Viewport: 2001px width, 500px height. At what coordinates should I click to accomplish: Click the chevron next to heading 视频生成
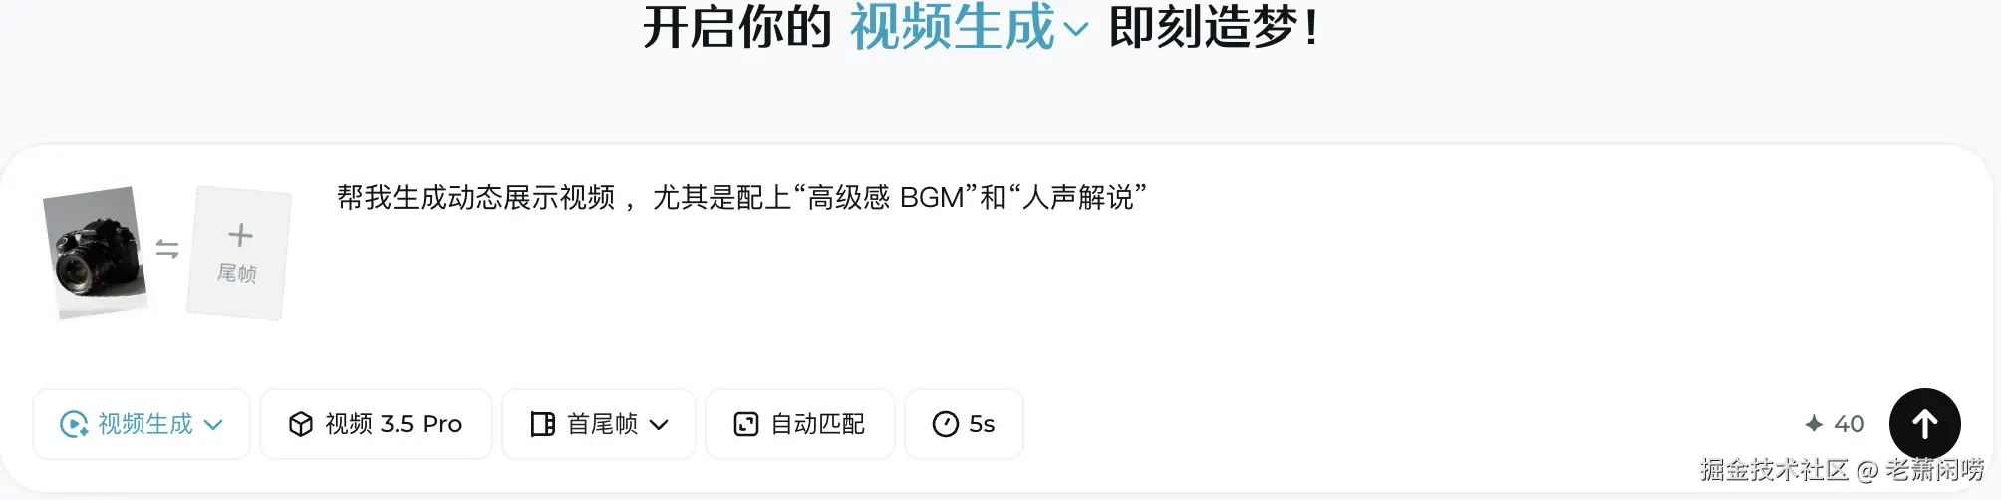pos(1075,30)
